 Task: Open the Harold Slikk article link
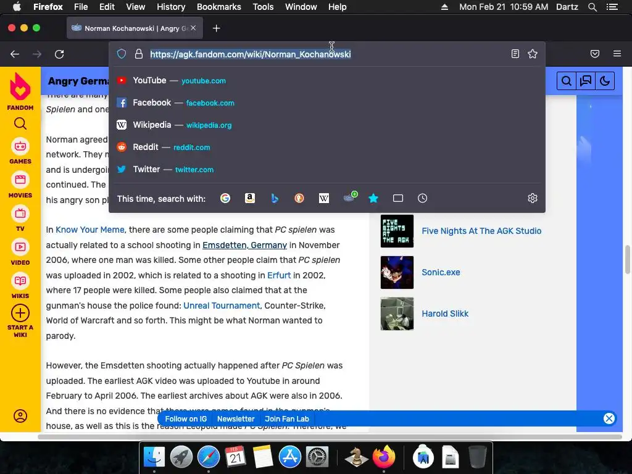[x=445, y=314]
